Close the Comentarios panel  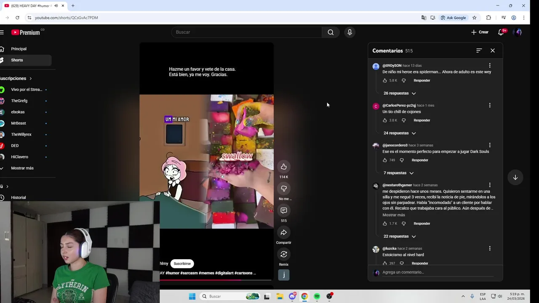click(x=493, y=50)
